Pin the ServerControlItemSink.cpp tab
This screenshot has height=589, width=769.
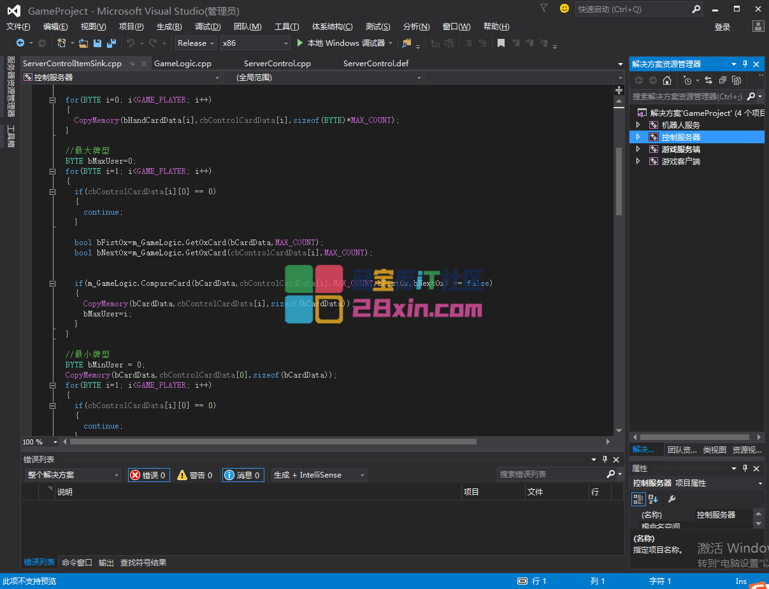point(133,64)
